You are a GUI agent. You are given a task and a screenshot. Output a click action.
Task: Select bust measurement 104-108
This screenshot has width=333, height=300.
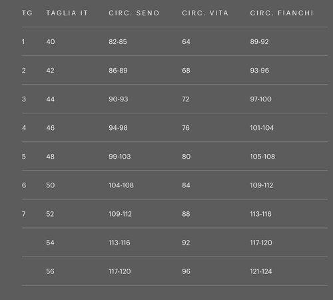[121, 185]
